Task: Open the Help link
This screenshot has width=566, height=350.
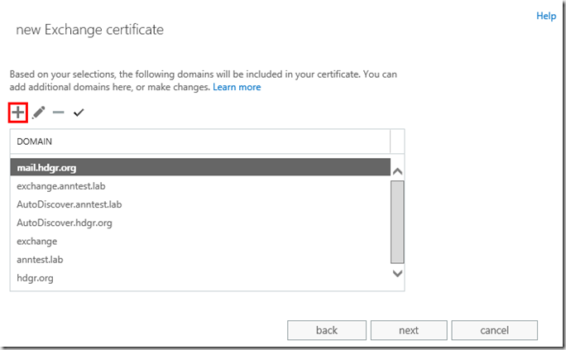Action: (x=546, y=16)
